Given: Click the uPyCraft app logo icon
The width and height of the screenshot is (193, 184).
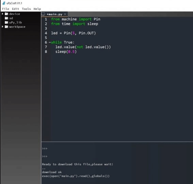Looking at the screenshot, I should coord(4,3).
